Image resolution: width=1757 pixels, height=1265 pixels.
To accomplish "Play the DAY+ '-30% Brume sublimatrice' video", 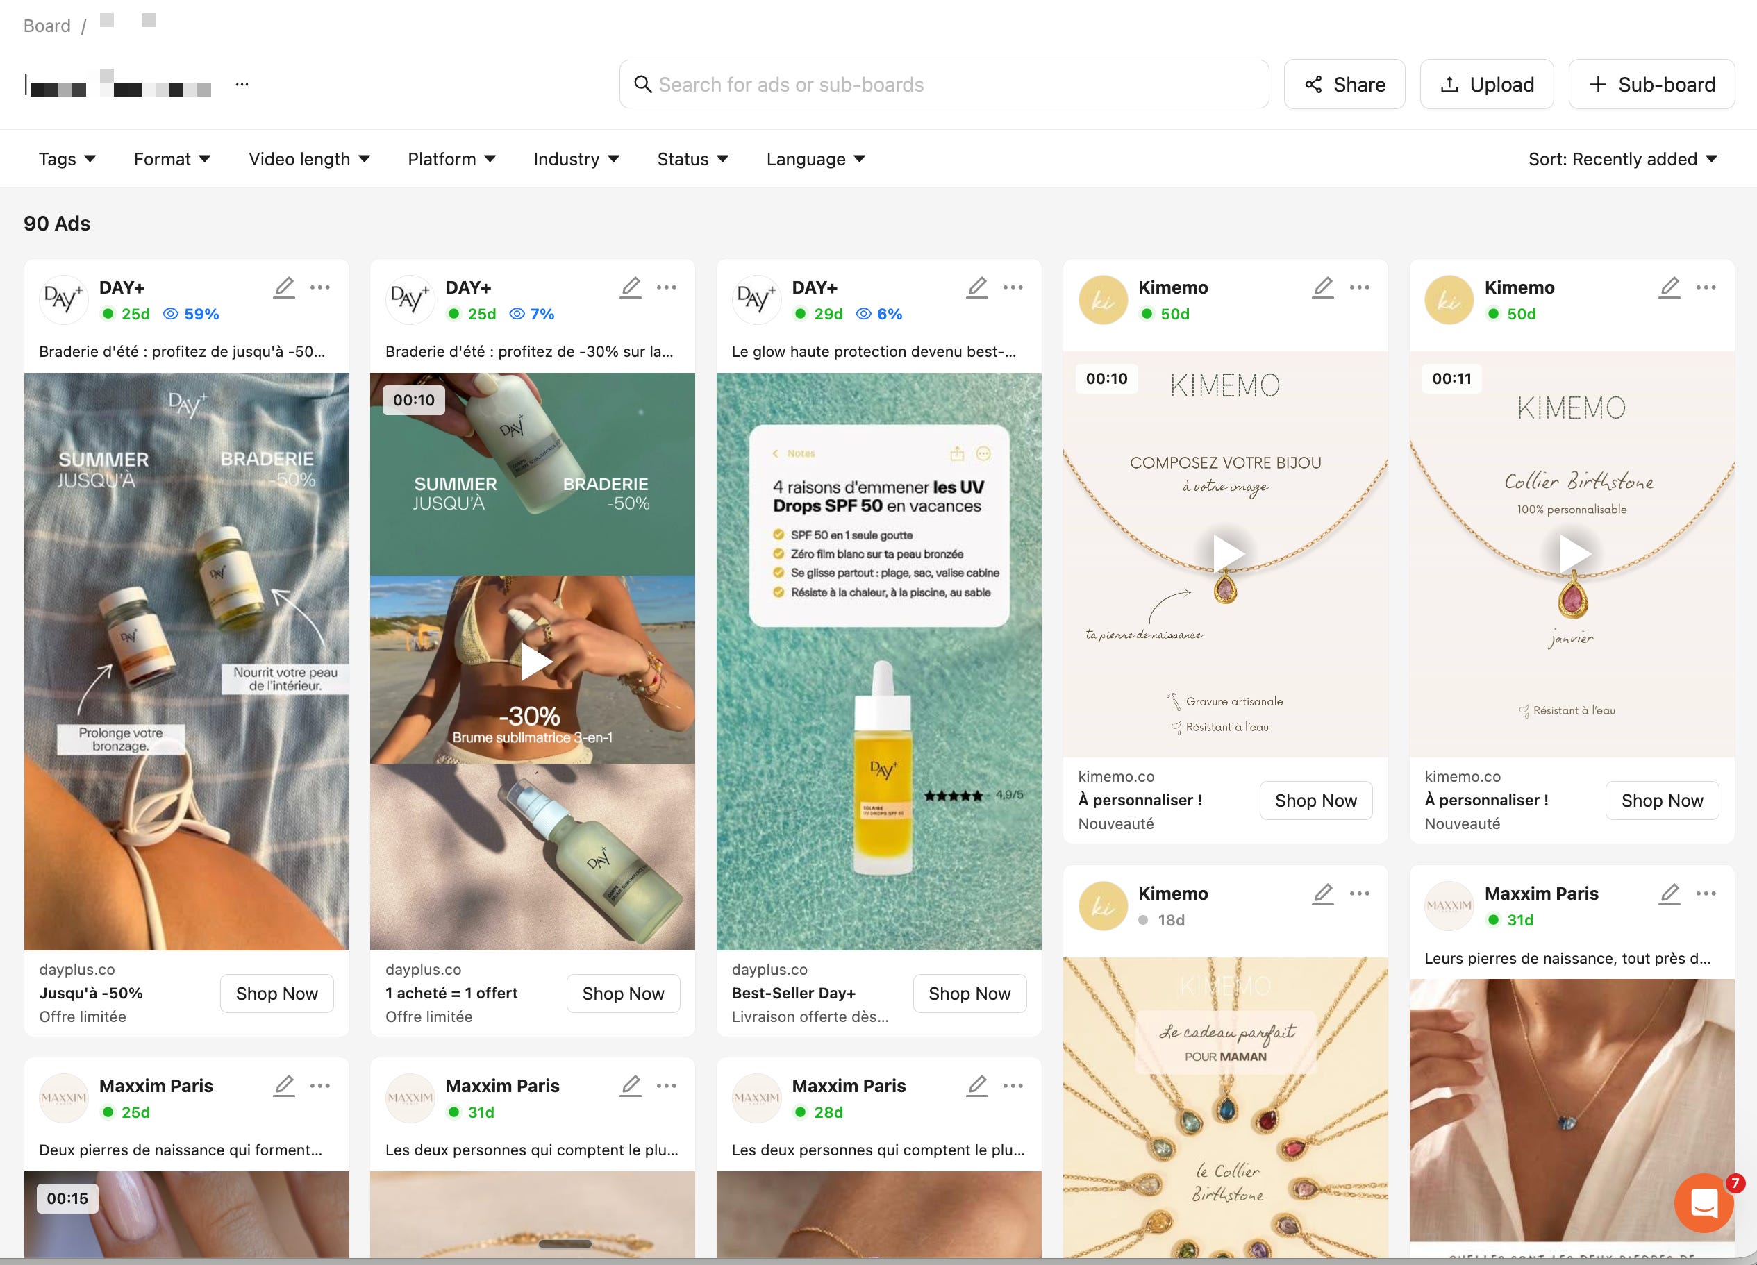I will click(x=535, y=662).
